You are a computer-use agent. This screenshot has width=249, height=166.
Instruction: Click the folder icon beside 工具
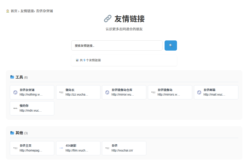[12, 77]
